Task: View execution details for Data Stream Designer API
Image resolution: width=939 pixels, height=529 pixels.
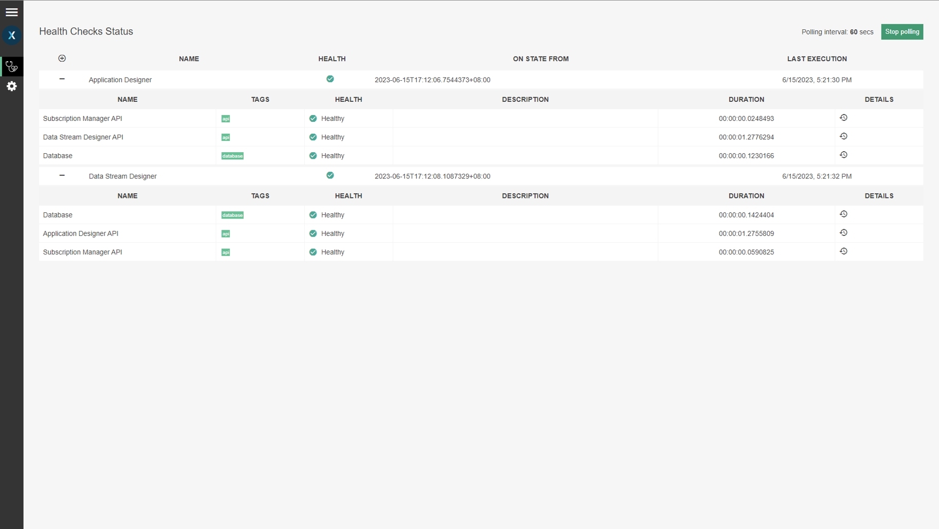Action: coord(843,136)
